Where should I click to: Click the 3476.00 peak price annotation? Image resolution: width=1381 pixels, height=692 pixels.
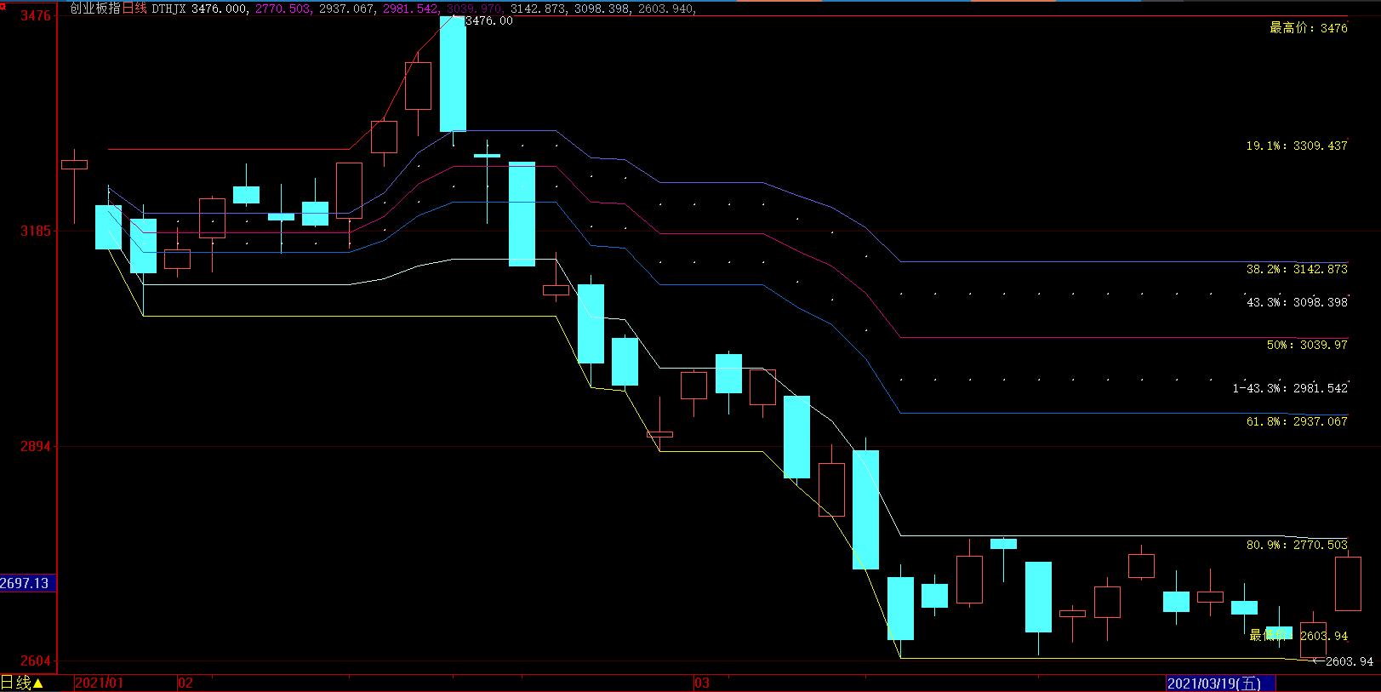tap(489, 20)
